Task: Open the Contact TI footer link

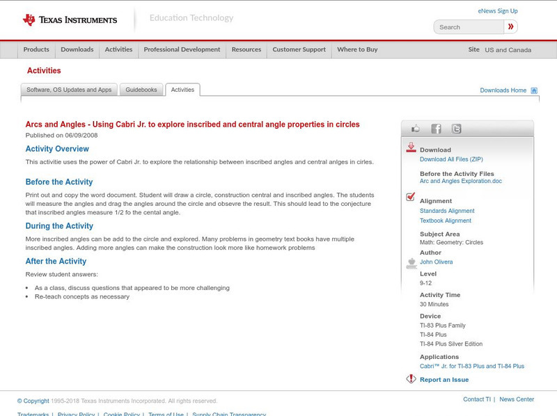Action: coord(477,399)
